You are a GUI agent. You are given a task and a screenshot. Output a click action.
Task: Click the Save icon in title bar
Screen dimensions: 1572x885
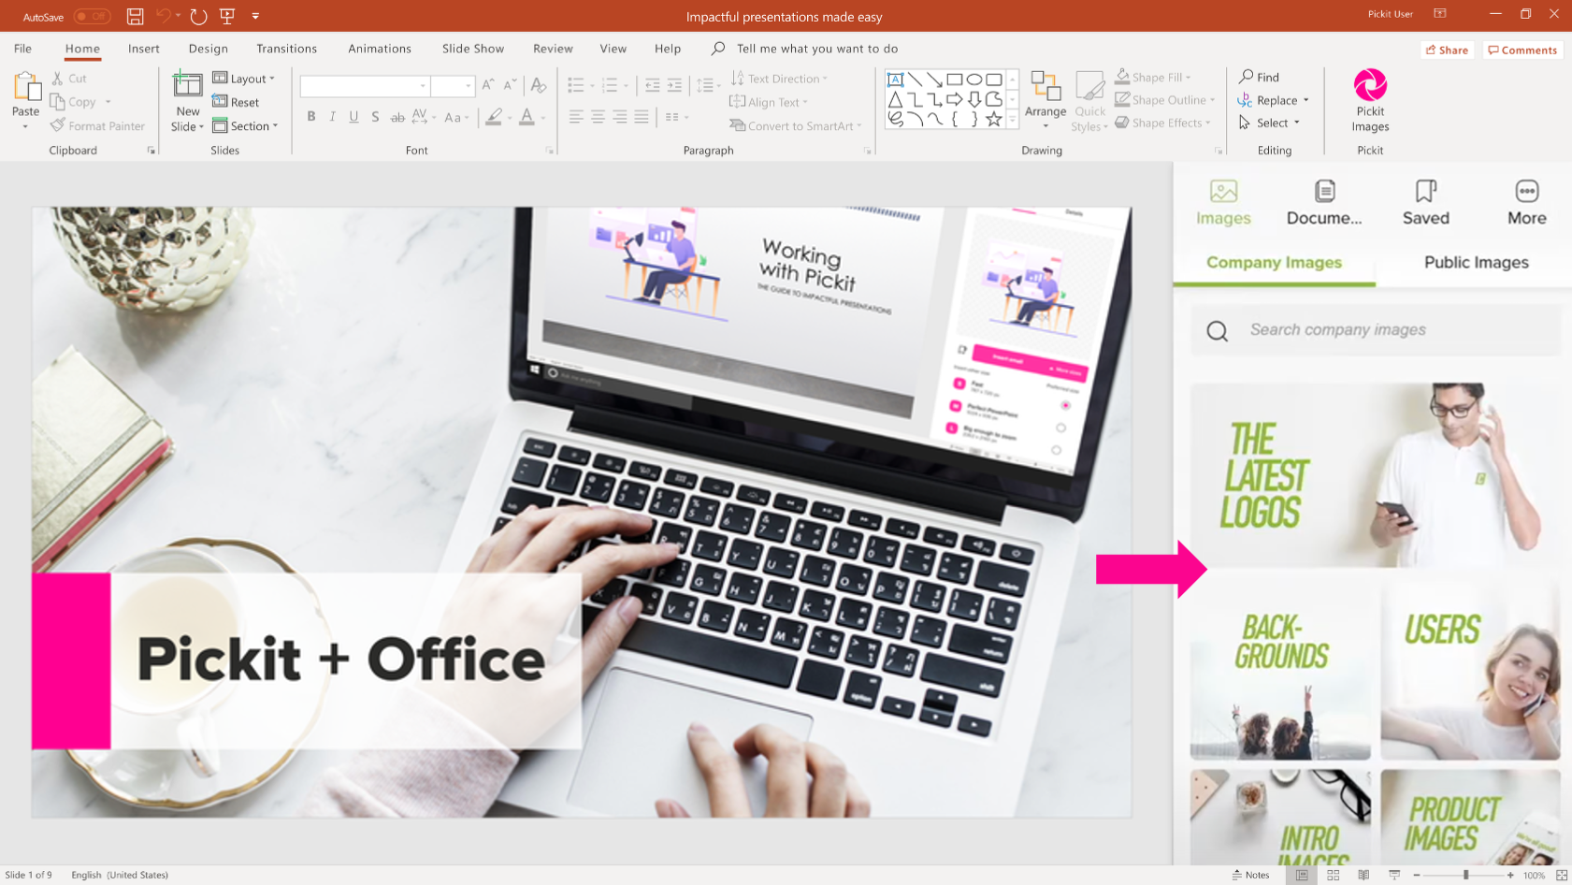tap(136, 17)
